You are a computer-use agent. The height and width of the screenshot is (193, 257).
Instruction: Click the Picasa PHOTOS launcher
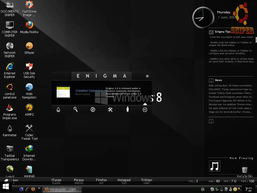click(x=79, y=181)
